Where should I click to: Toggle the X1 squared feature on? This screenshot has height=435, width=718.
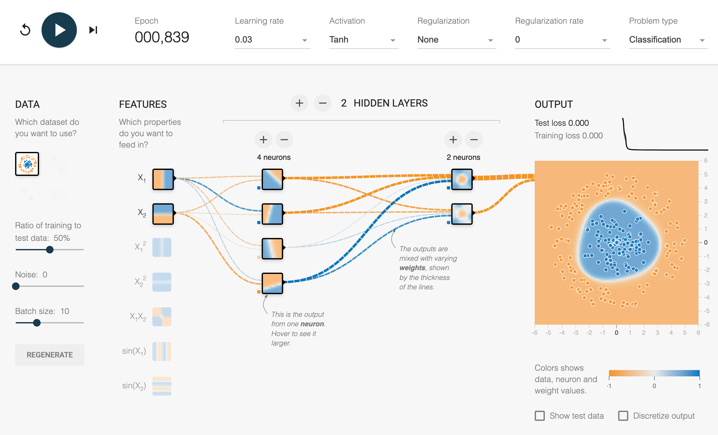click(x=162, y=247)
